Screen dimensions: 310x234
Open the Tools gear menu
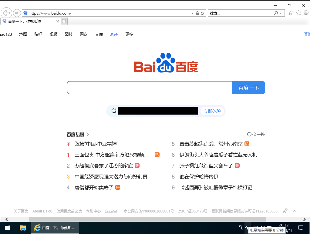click(x=306, y=13)
